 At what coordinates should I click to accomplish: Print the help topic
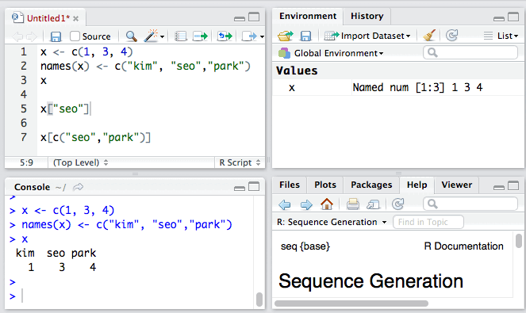pyautogui.click(x=352, y=204)
